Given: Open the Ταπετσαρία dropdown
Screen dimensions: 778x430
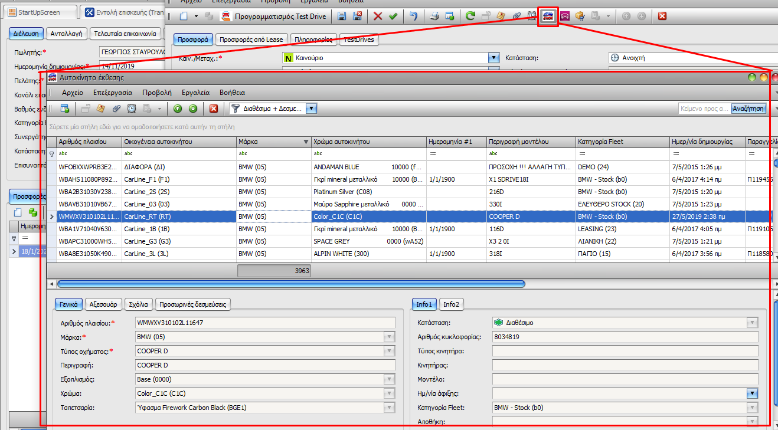Looking at the screenshot, I should click(389, 408).
